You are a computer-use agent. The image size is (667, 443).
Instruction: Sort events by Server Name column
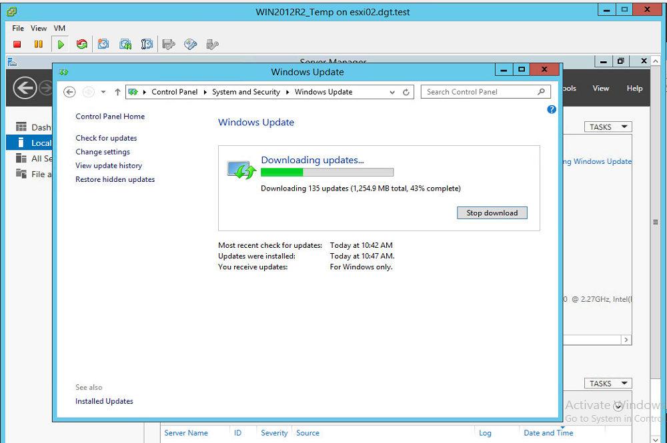click(x=186, y=433)
